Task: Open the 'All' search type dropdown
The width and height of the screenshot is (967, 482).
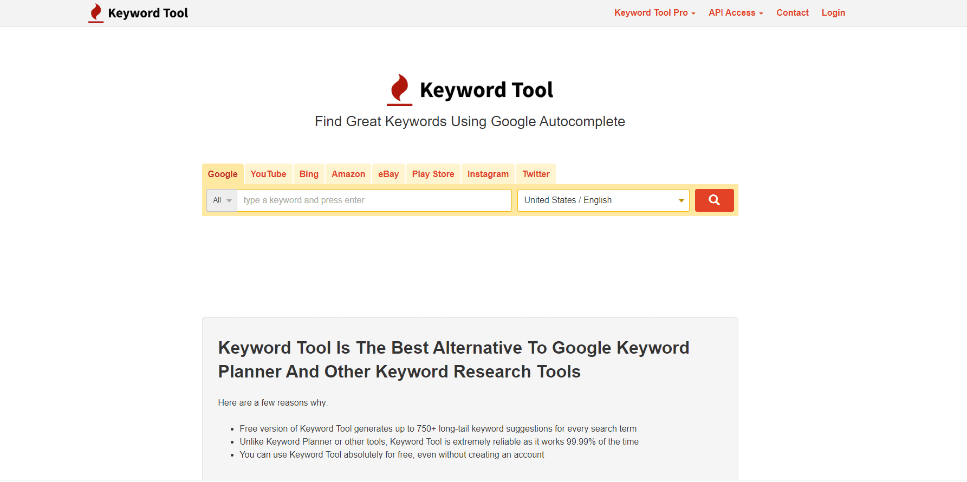Action: coord(222,200)
